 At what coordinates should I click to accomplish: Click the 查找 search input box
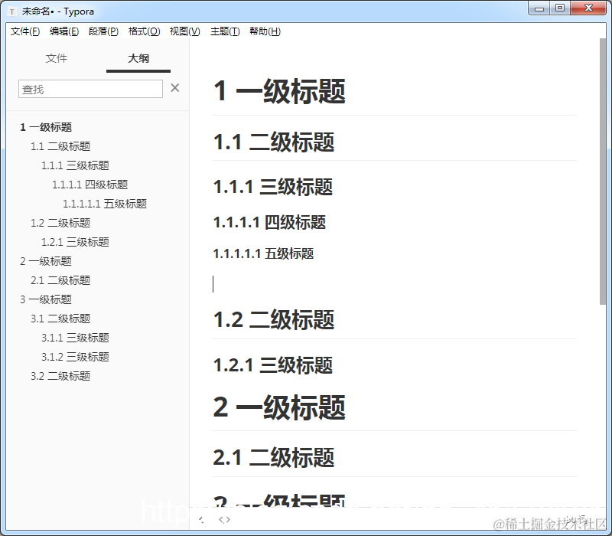[x=90, y=88]
